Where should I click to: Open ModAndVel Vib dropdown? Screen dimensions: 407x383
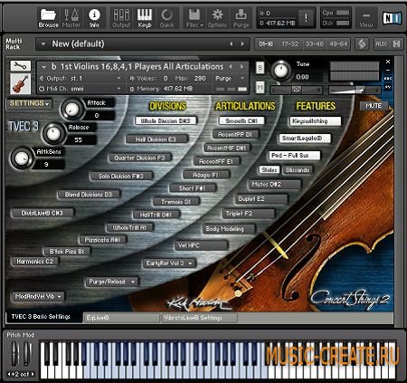[38, 296]
